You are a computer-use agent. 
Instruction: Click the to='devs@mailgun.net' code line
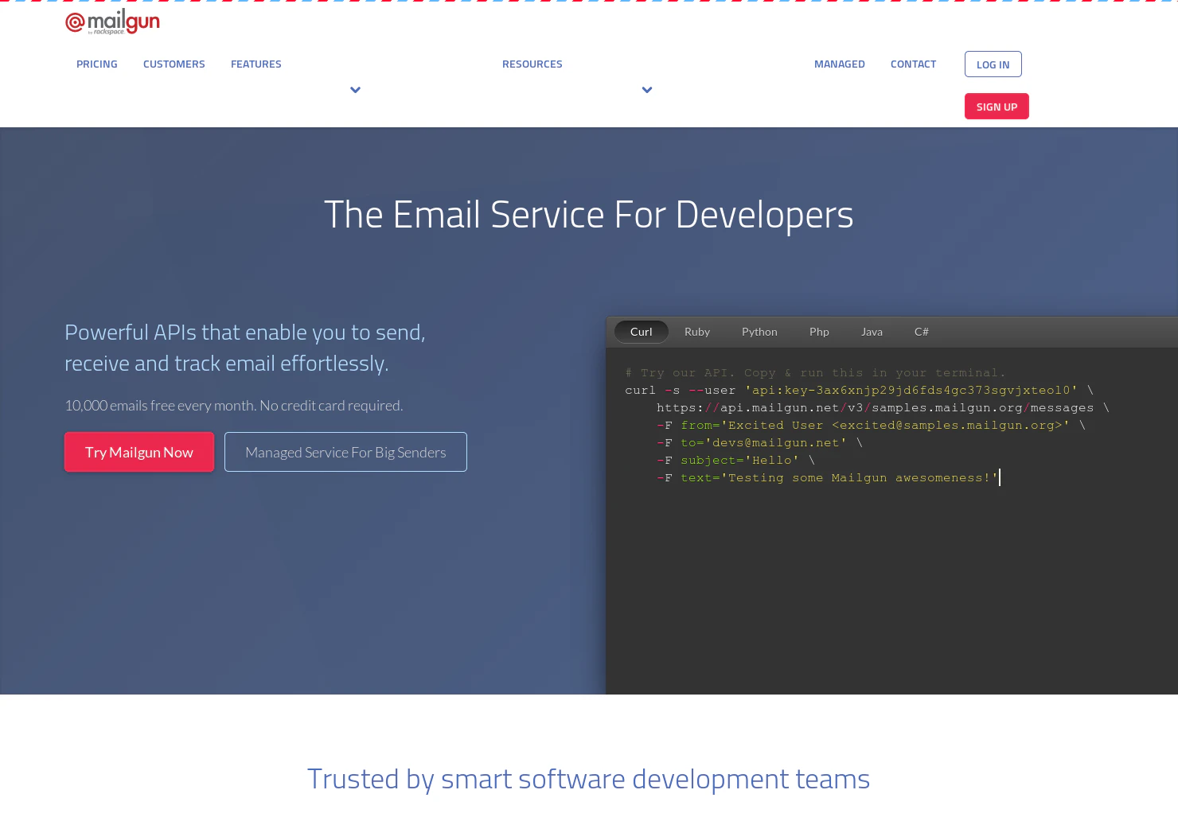pyautogui.click(x=760, y=442)
